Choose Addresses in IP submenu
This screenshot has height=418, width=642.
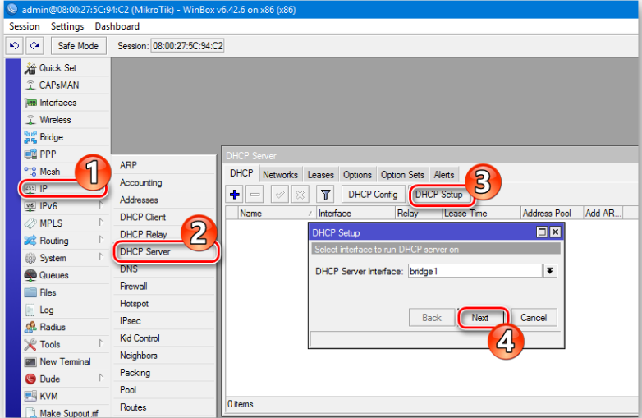pos(163,200)
